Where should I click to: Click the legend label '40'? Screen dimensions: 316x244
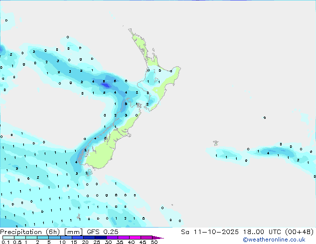click(x=131, y=242)
